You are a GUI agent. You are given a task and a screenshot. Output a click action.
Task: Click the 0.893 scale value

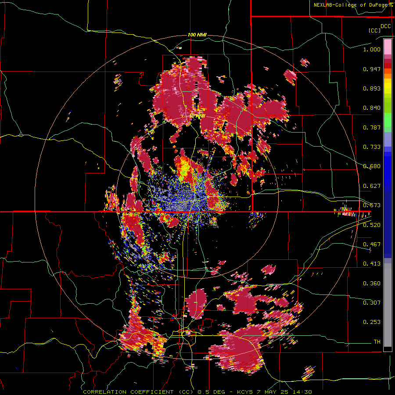[x=372, y=88]
